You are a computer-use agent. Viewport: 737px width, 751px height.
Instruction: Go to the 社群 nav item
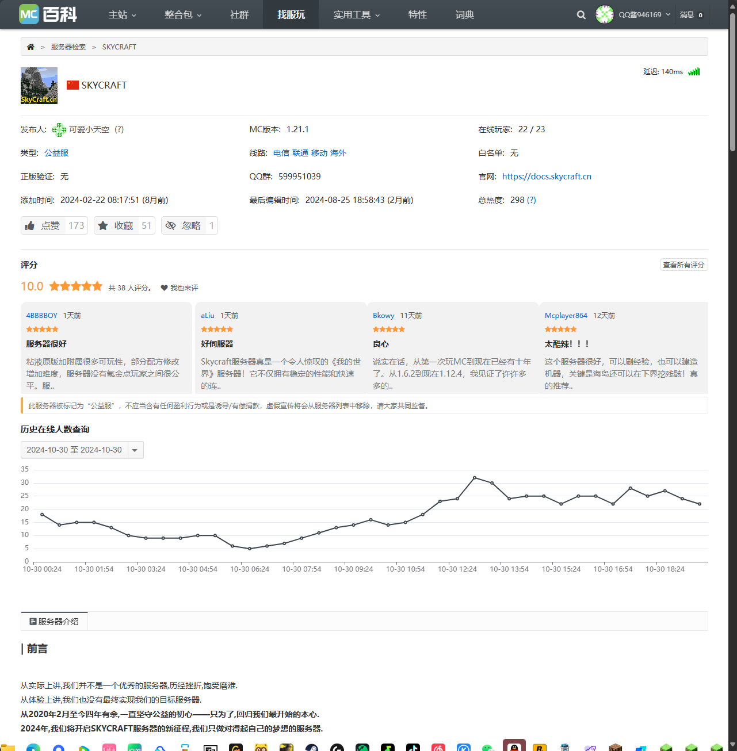239,14
